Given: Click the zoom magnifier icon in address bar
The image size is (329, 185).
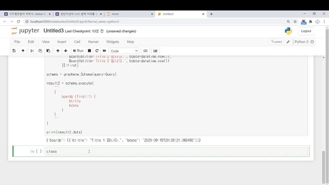Looking at the screenshot, I should (x=288, y=22).
